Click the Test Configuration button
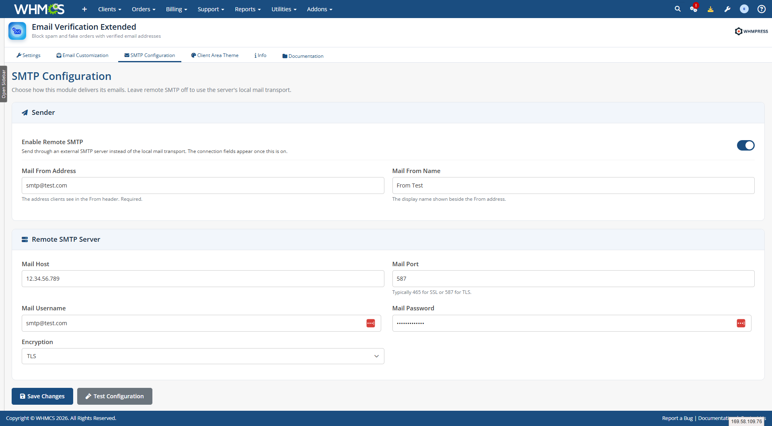772x426 pixels. [x=115, y=396]
